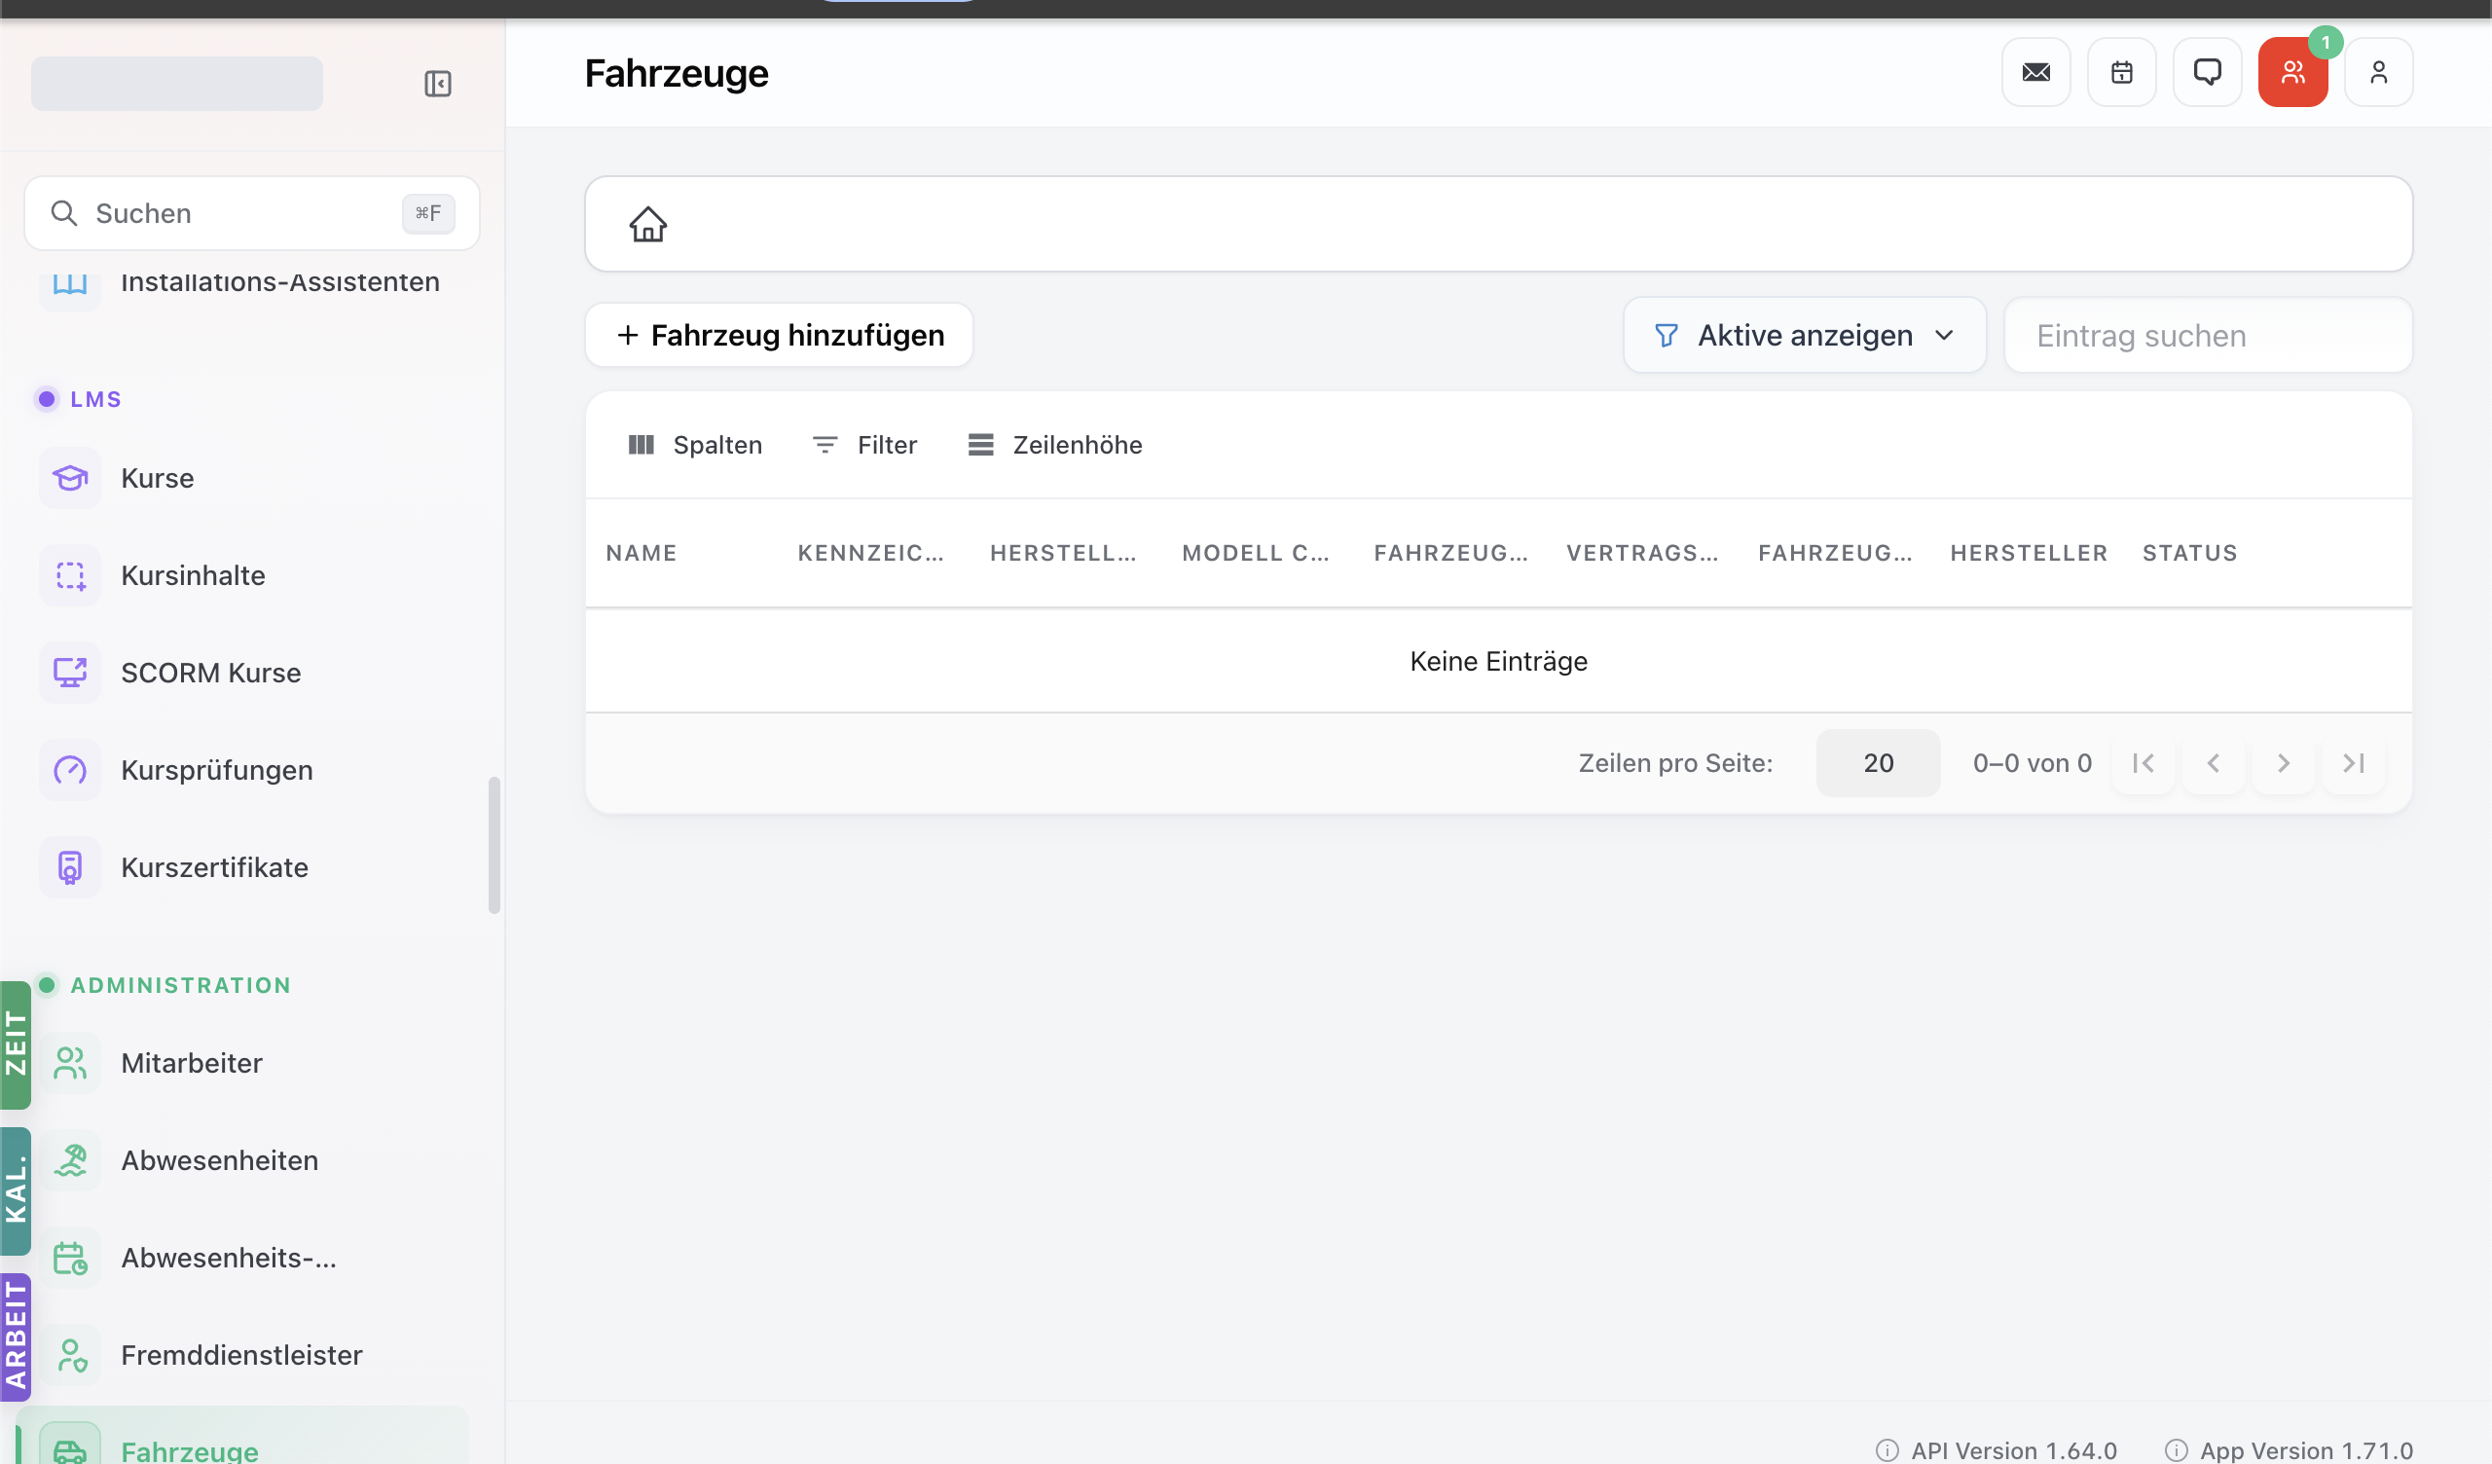Click the red users notification button
Screen dimensions: 2492x1464
(x=2292, y=72)
